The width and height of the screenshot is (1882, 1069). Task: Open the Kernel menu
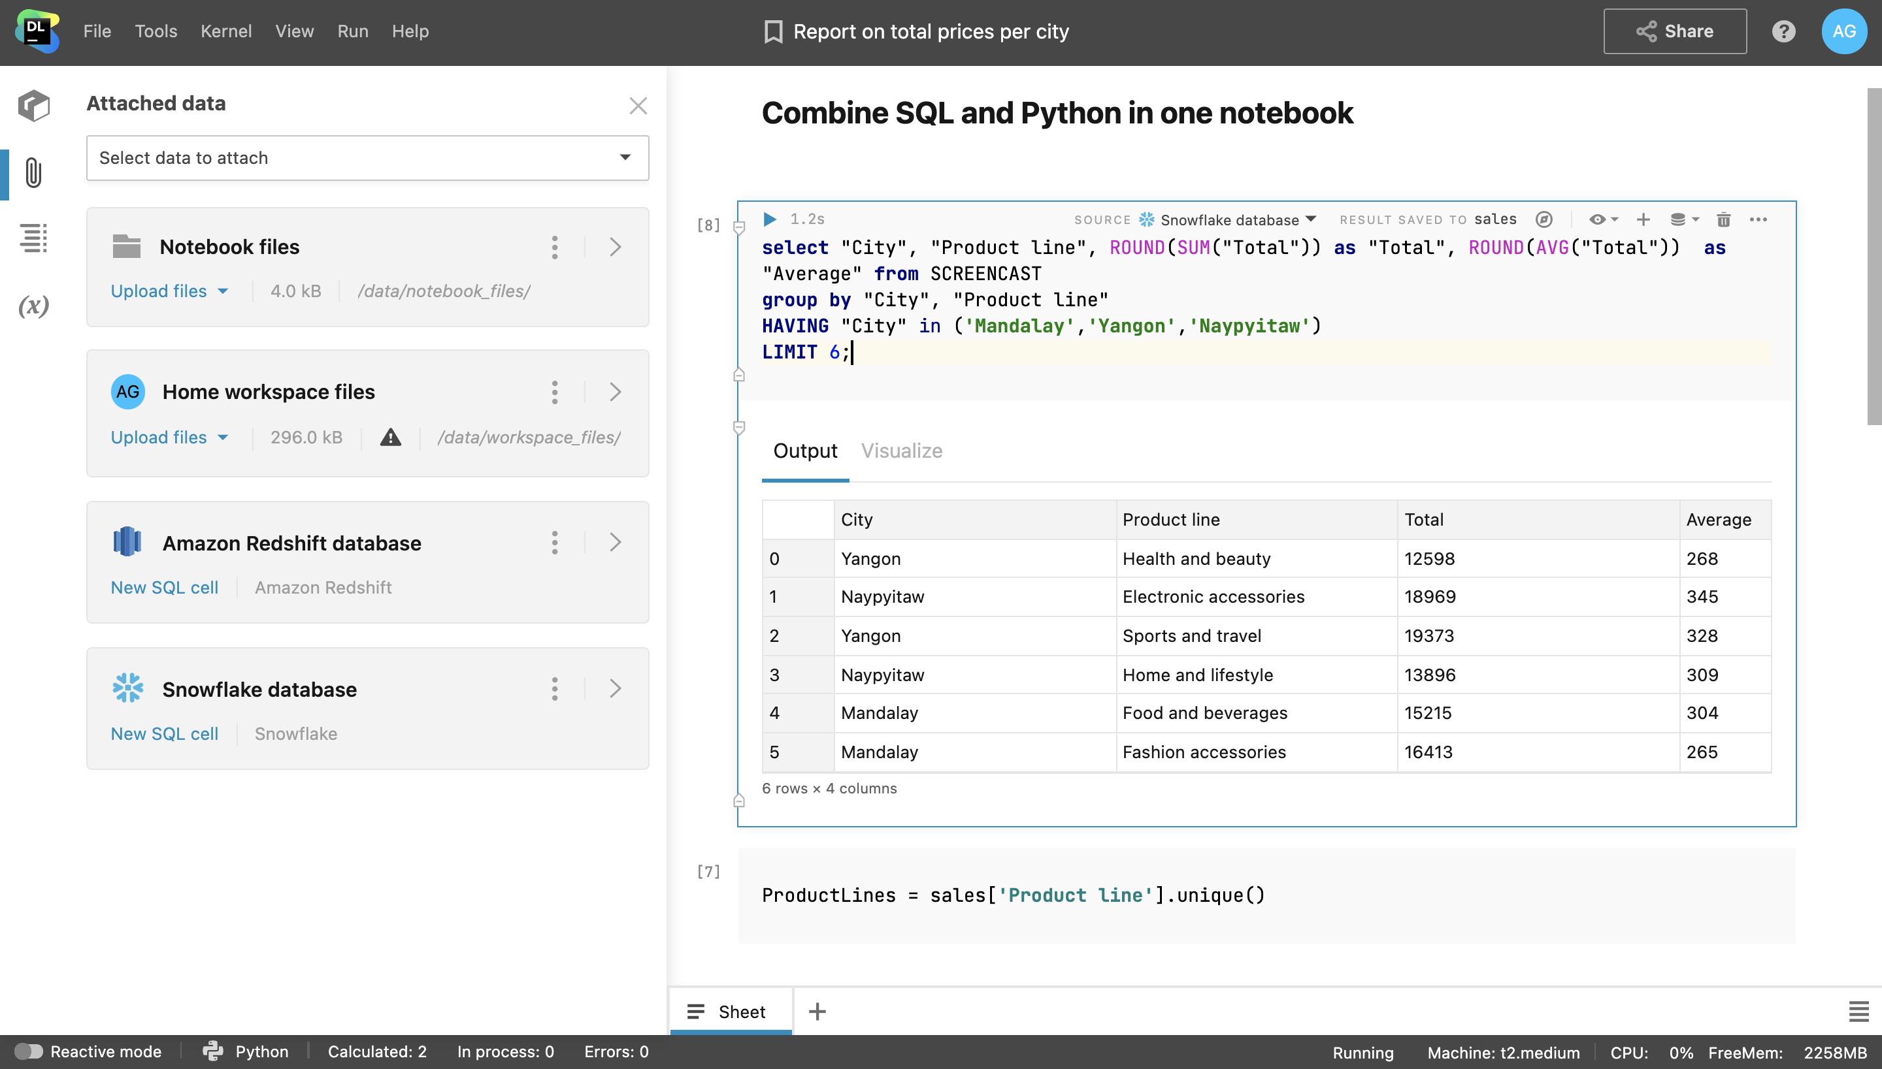click(x=225, y=31)
